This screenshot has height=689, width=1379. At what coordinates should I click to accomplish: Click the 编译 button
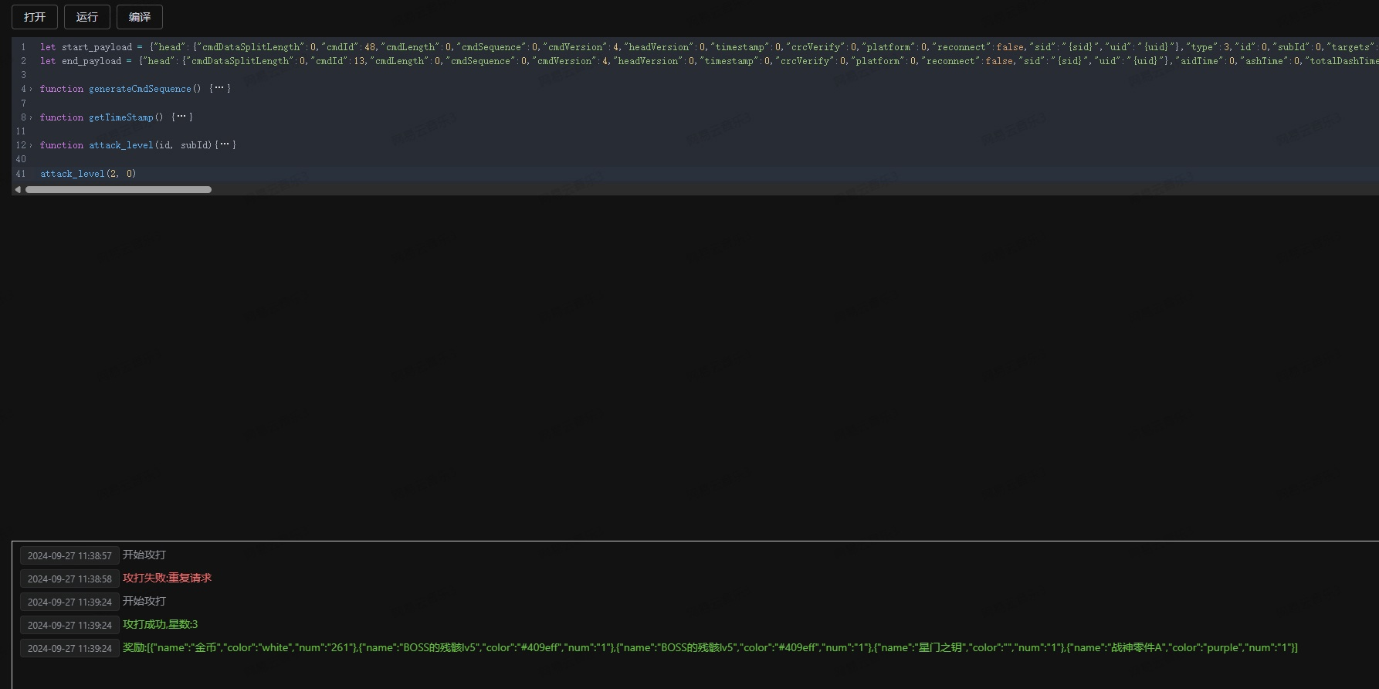point(140,17)
